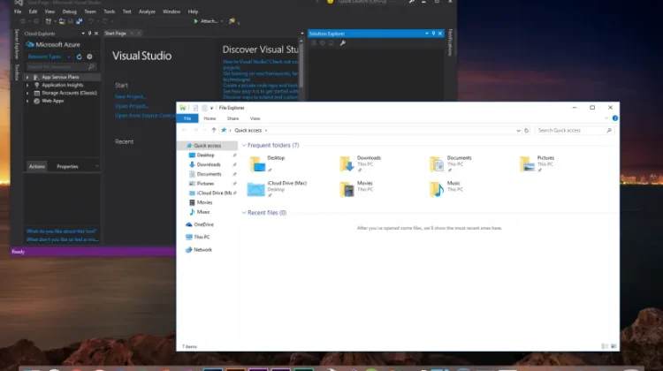Open Share ribbon tab in File Explorer
The height and width of the screenshot is (371, 663).
pos(233,118)
